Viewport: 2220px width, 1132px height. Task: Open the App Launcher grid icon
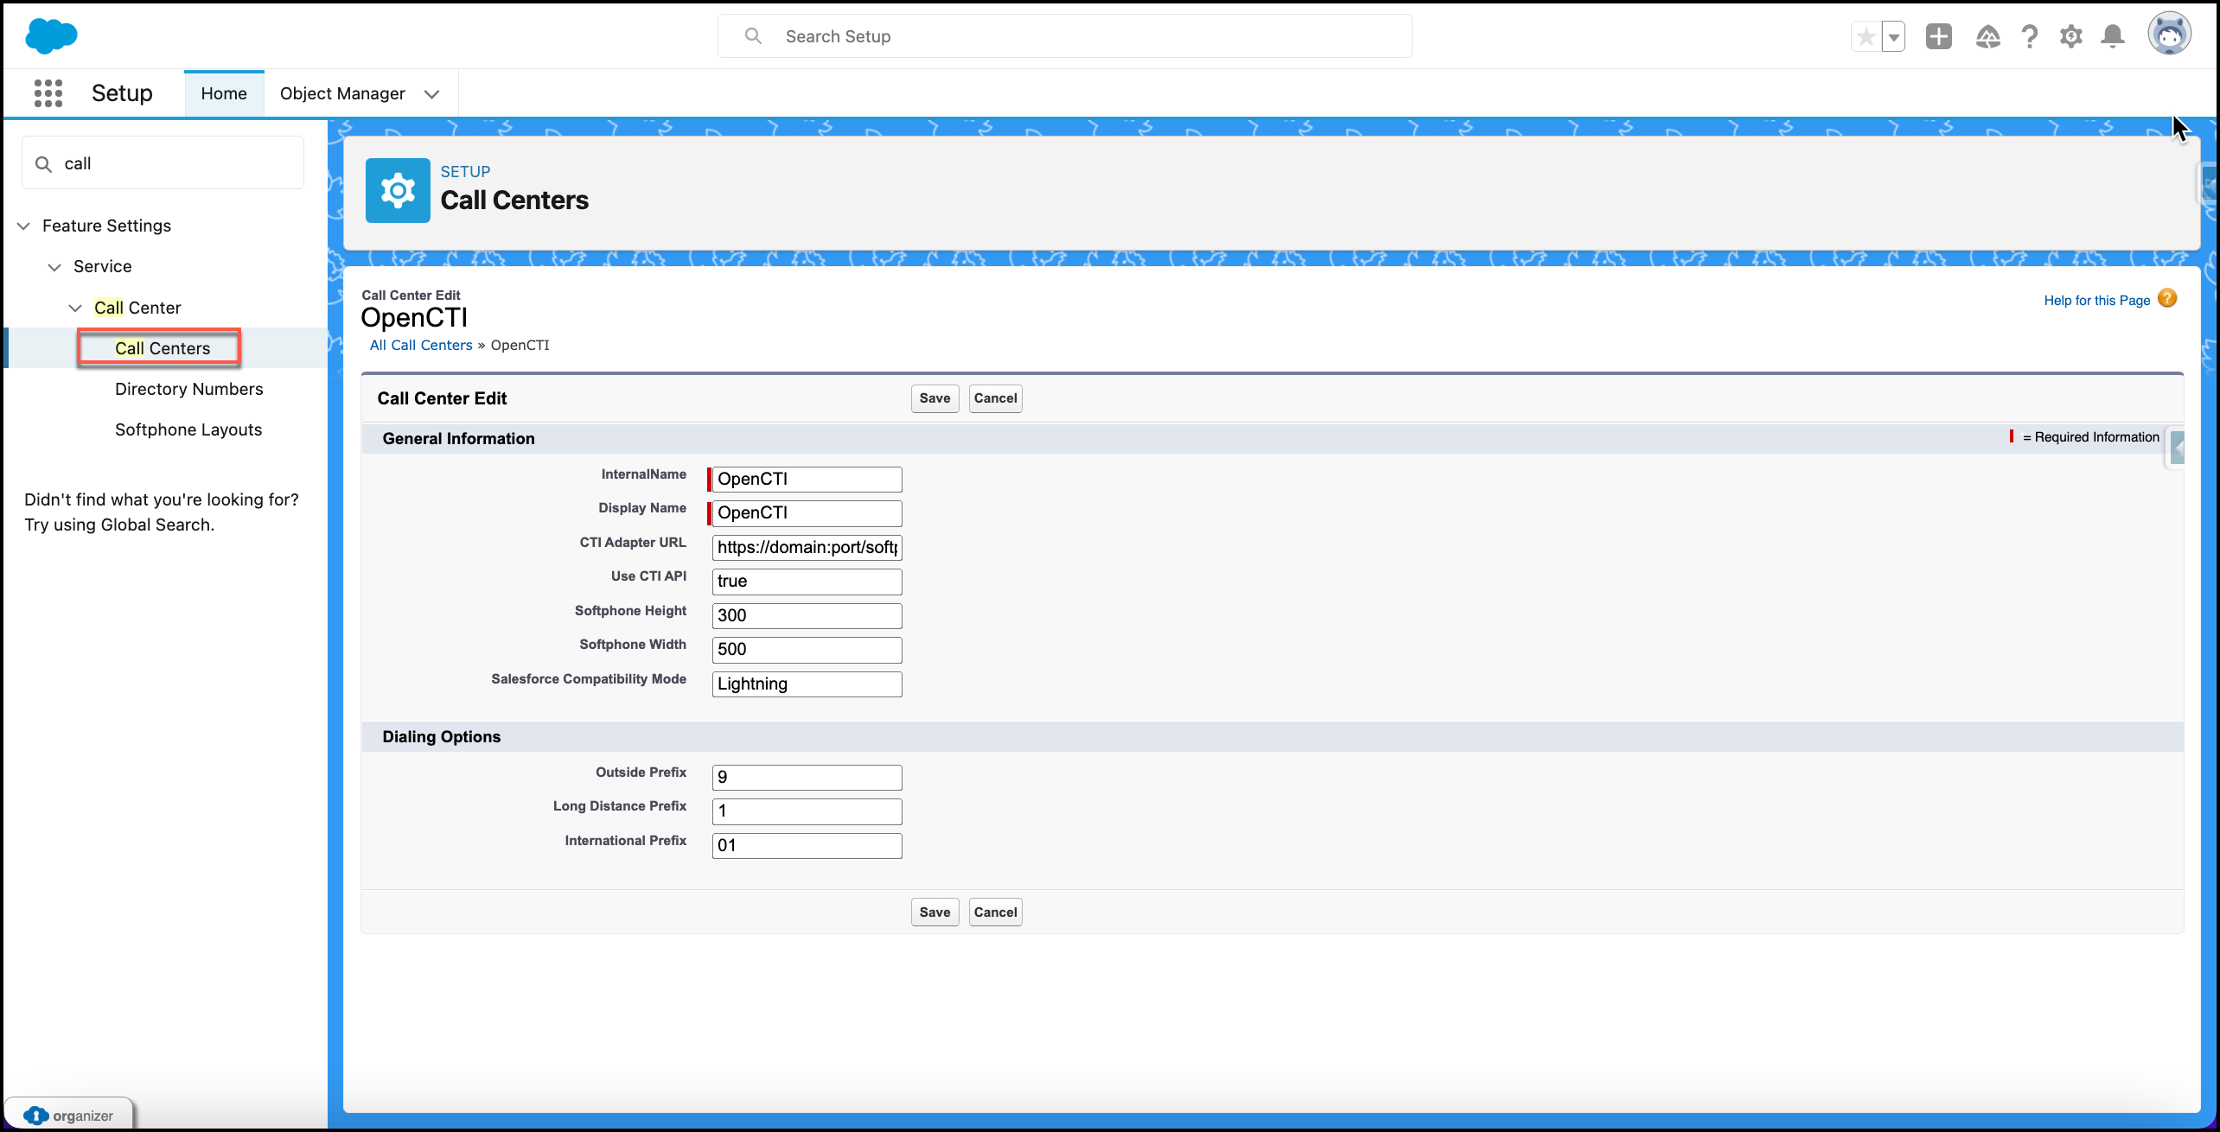click(48, 92)
